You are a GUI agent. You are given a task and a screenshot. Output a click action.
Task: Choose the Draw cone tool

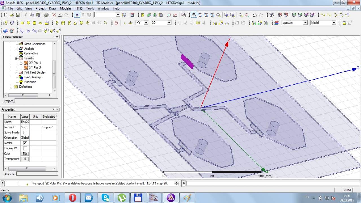click(x=76, y=23)
